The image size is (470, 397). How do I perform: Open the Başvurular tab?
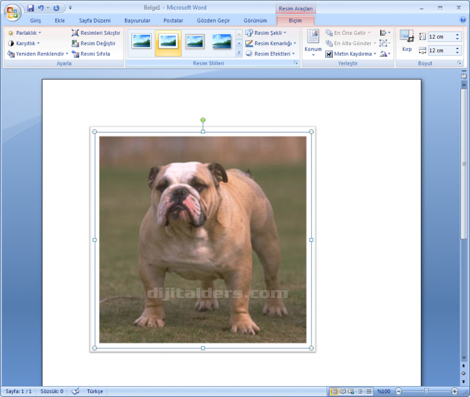click(x=137, y=21)
